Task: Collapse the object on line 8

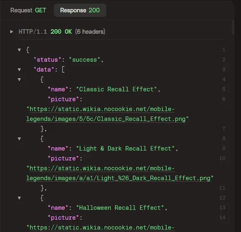Action: coord(19,139)
